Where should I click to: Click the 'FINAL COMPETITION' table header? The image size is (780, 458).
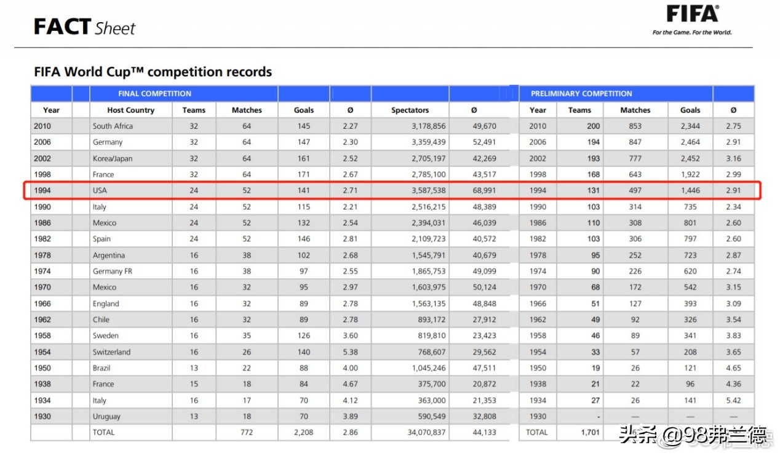pos(154,94)
